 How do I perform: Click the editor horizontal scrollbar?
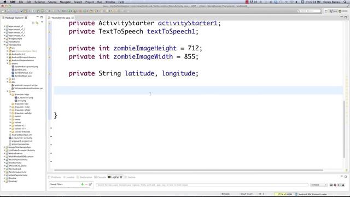[189, 170]
